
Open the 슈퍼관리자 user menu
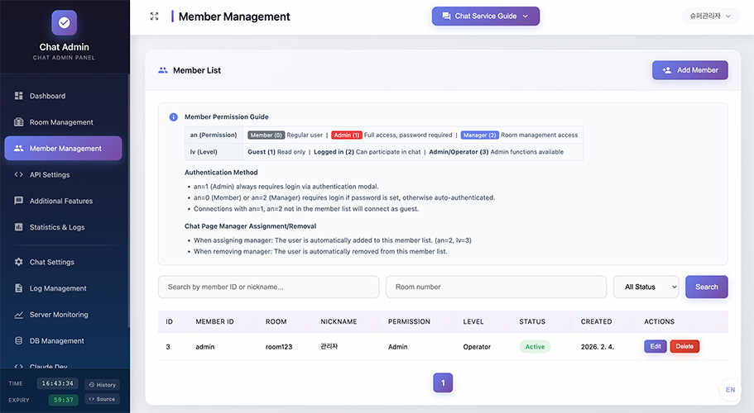[710, 17]
